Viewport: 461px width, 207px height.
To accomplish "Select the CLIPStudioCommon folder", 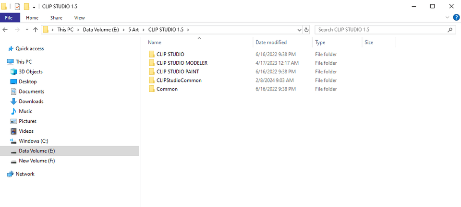I will pyautogui.click(x=179, y=80).
